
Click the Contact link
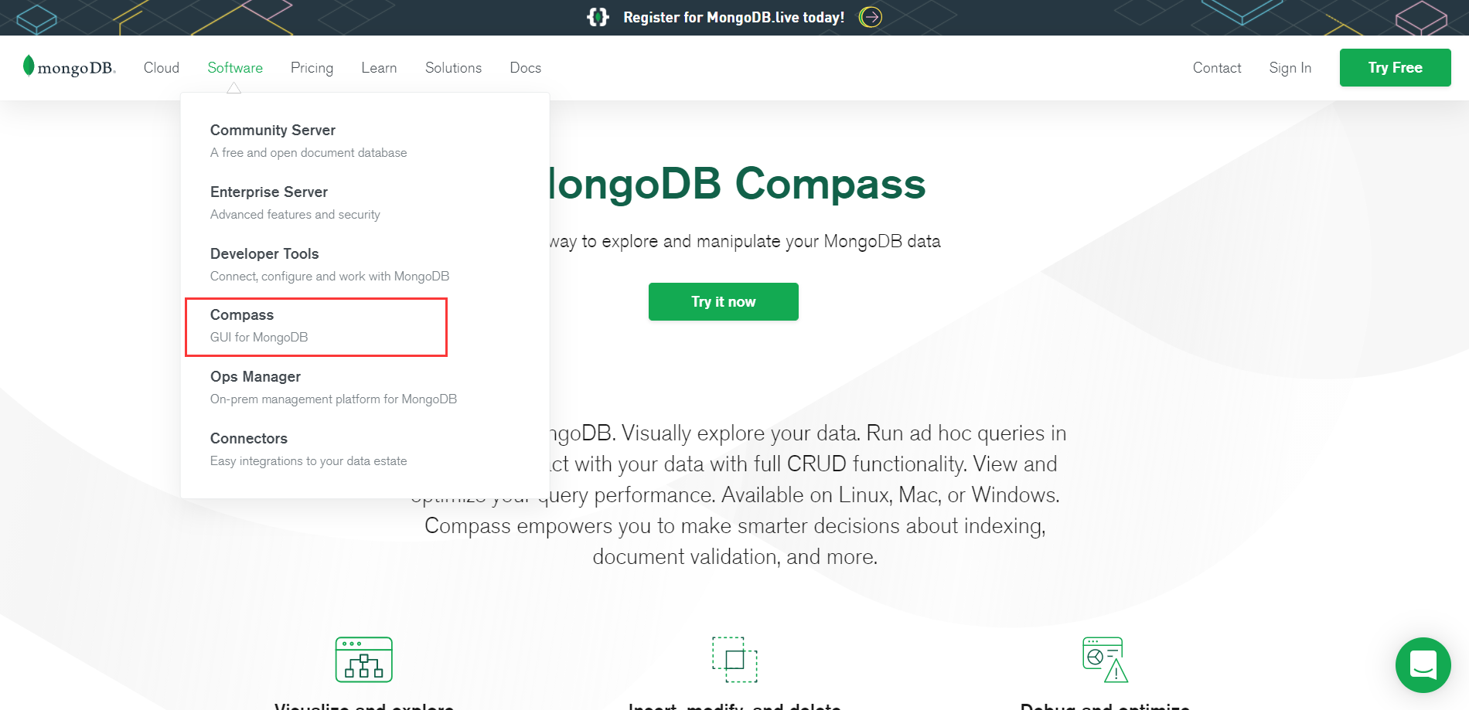[x=1217, y=68]
